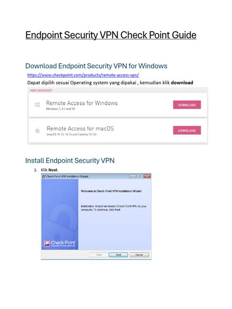The width and height of the screenshot is (232, 309).
Task: Click the Cancel button in wizard
Action: click(139, 255)
